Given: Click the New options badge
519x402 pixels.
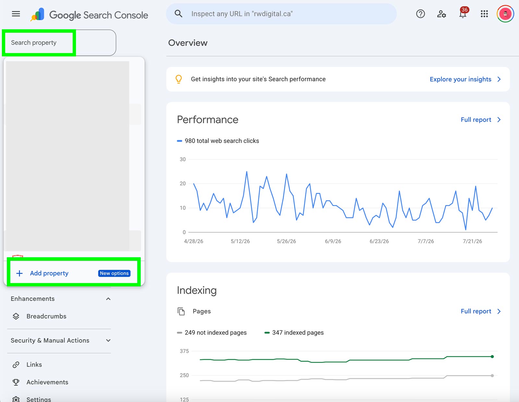Looking at the screenshot, I should pyautogui.click(x=114, y=273).
